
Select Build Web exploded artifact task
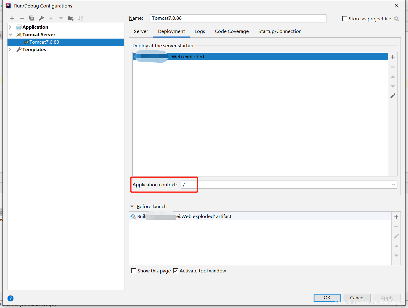click(x=260, y=216)
